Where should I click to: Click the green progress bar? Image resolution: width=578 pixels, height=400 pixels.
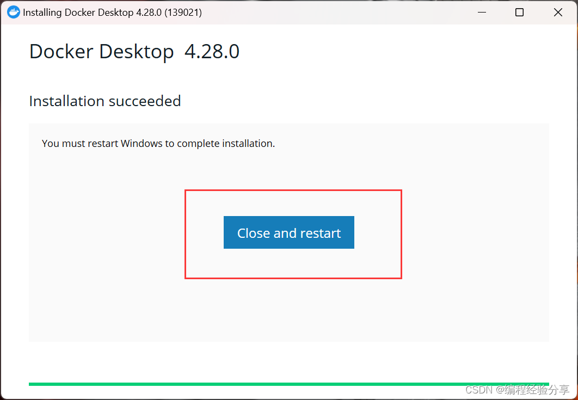[288, 384]
